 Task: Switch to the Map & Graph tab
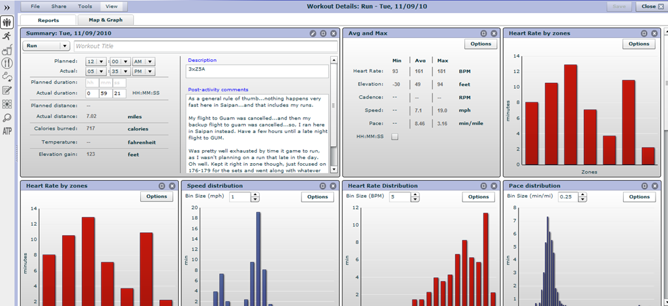pos(106,20)
